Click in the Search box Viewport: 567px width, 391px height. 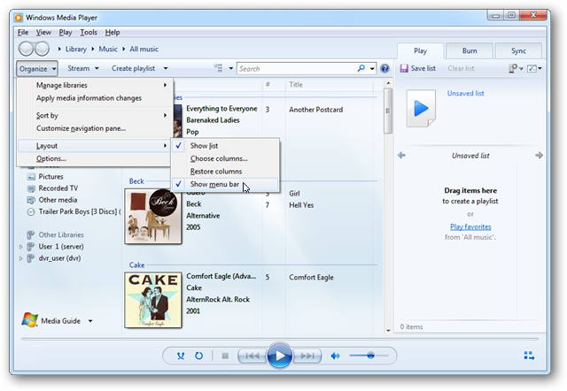(x=297, y=68)
